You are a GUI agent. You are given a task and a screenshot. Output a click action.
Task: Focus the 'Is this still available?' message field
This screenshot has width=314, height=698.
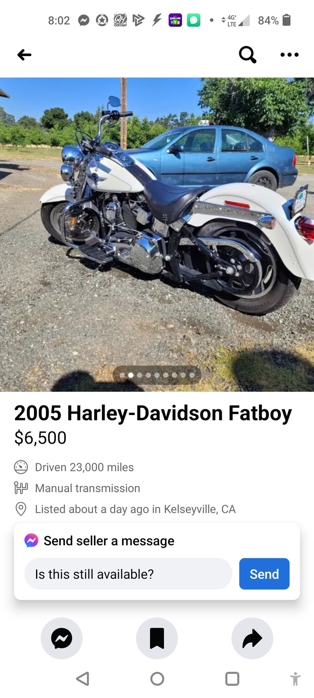click(128, 574)
